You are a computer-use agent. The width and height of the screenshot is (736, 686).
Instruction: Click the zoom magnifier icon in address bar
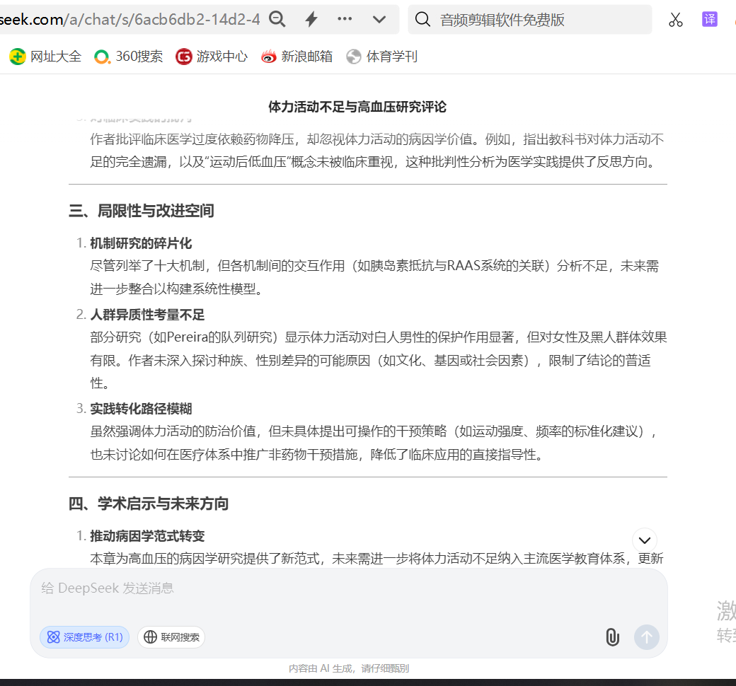[277, 19]
